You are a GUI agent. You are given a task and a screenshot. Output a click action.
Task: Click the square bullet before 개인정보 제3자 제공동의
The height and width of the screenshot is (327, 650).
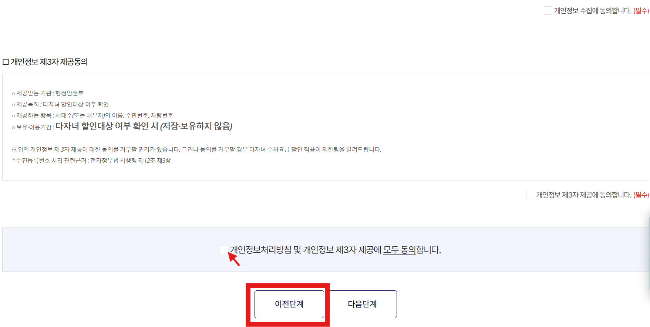point(6,62)
